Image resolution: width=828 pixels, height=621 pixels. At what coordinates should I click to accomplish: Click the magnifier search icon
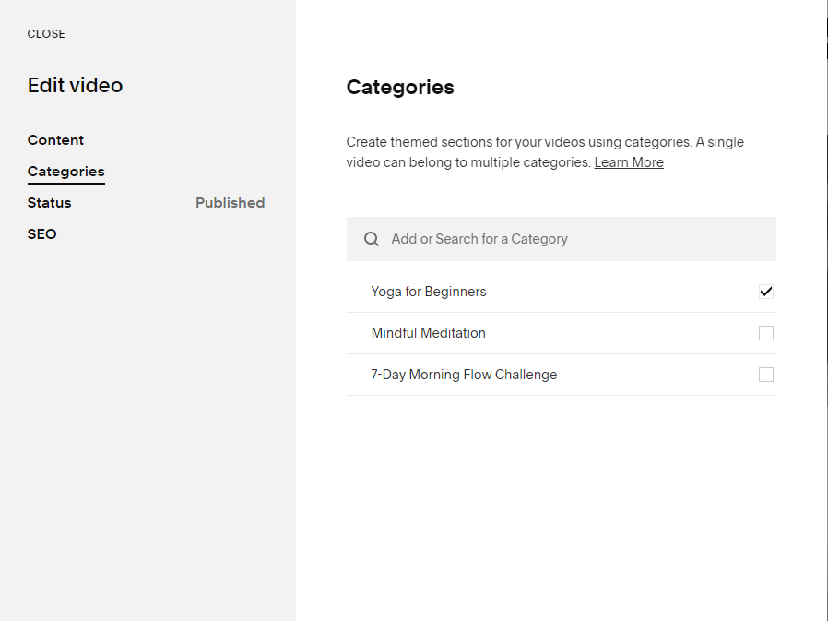(x=372, y=239)
